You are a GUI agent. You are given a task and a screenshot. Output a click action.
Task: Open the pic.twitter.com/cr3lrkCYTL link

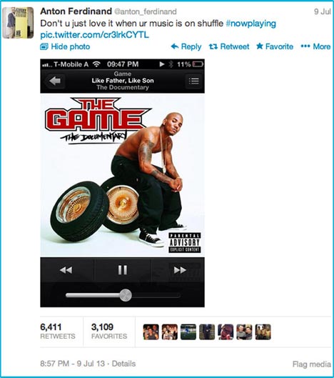tap(94, 35)
